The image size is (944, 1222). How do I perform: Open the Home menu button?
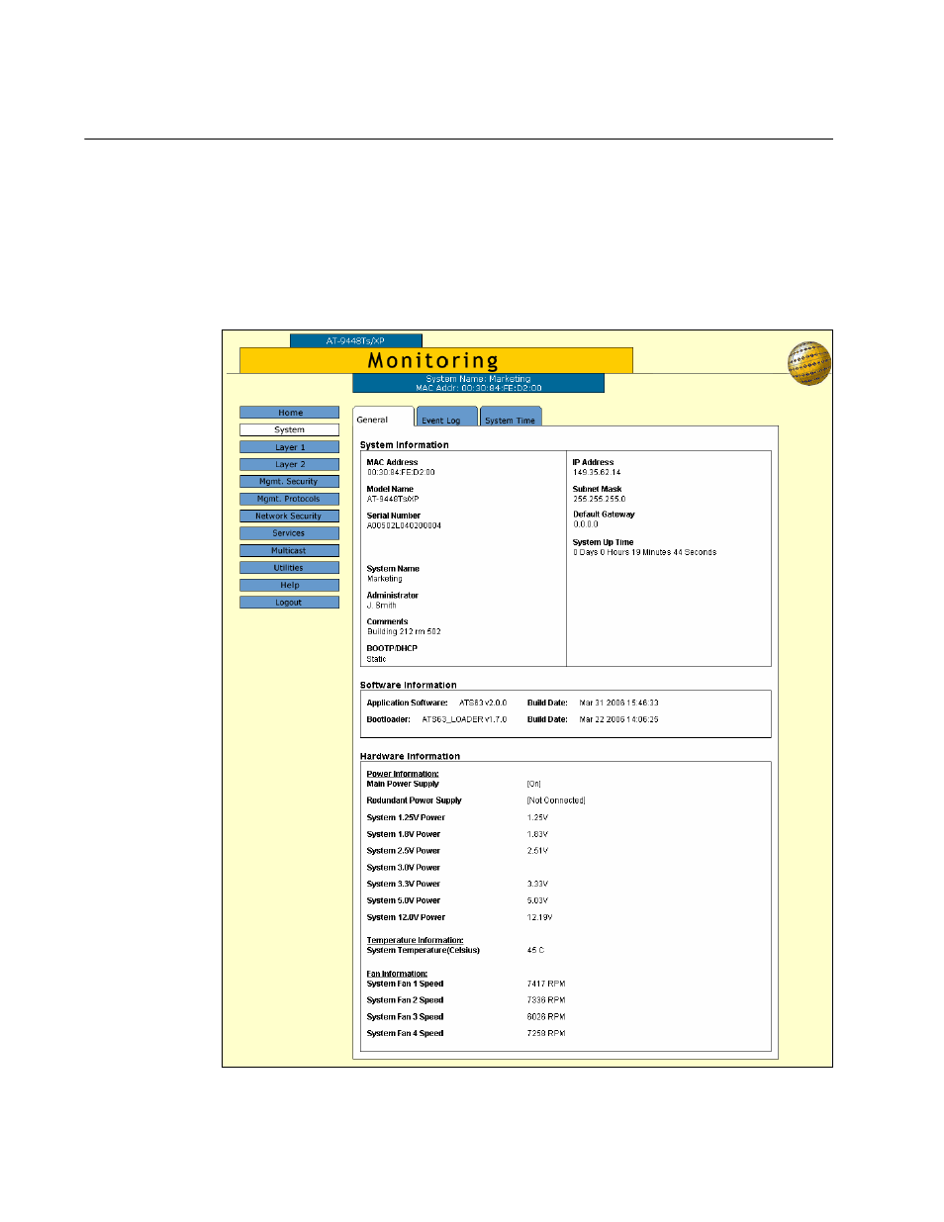[289, 413]
